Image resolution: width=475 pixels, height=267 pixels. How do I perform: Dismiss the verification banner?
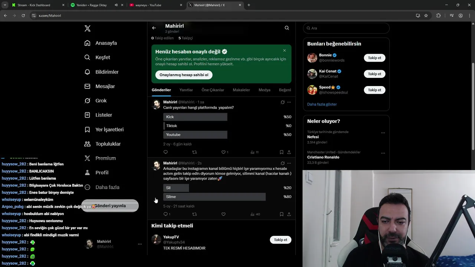click(285, 50)
